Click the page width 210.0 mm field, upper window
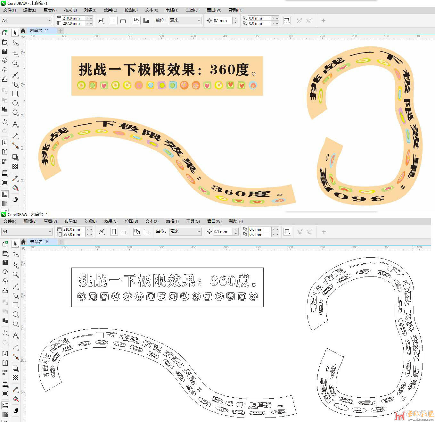Screen dimensions: 435x422 73,18
